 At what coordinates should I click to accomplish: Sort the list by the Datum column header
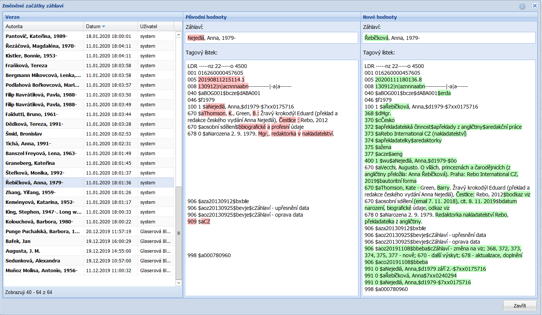(x=93, y=27)
